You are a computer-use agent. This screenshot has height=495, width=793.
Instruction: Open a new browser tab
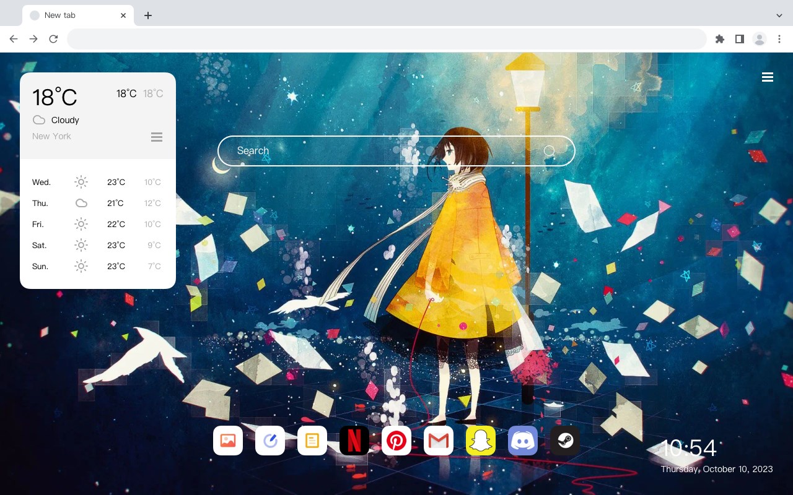pyautogui.click(x=147, y=15)
